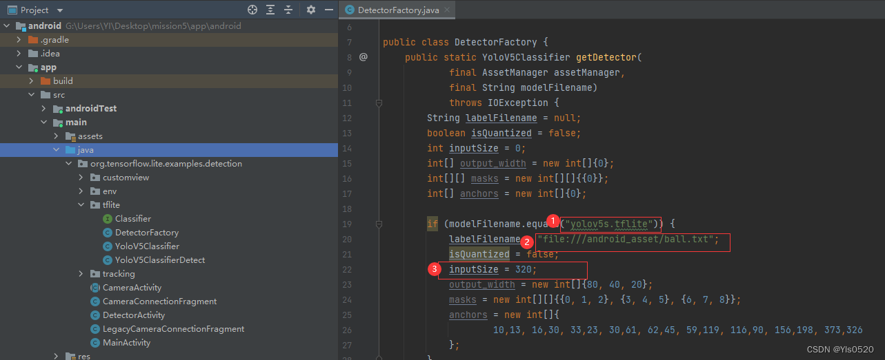This screenshot has width=885, height=360.
Task: Click the CameraConnectionFragment class icon
Action: click(x=95, y=301)
